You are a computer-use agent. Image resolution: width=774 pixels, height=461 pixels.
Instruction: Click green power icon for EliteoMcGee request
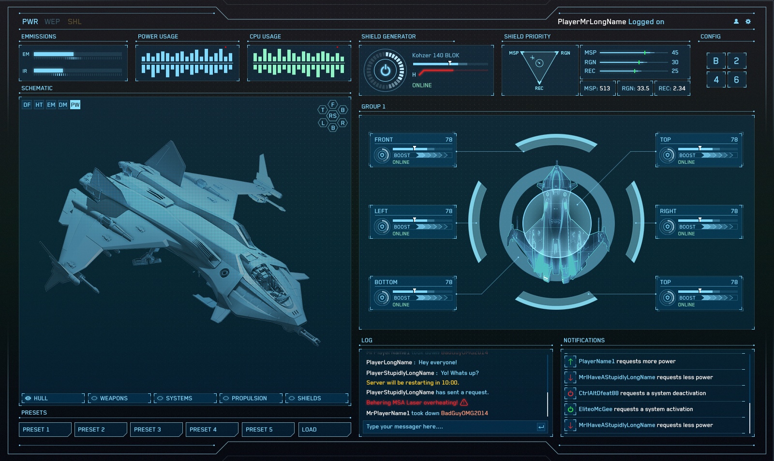click(570, 409)
